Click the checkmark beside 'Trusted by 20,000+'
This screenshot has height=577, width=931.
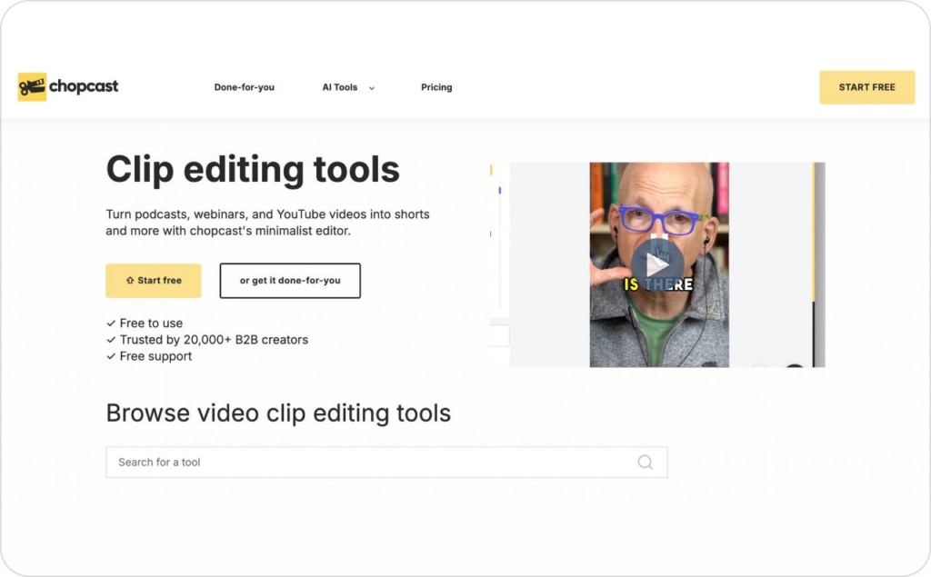pyautogui.click(x=111, y=340)
